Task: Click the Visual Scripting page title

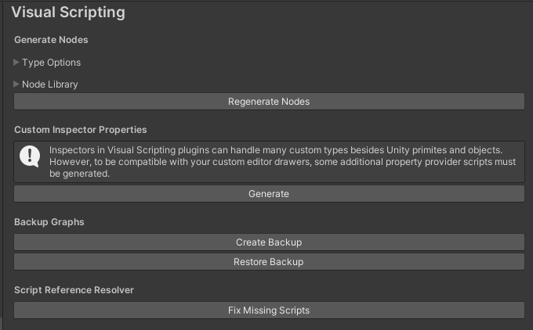Action: (x=68, y=13)
